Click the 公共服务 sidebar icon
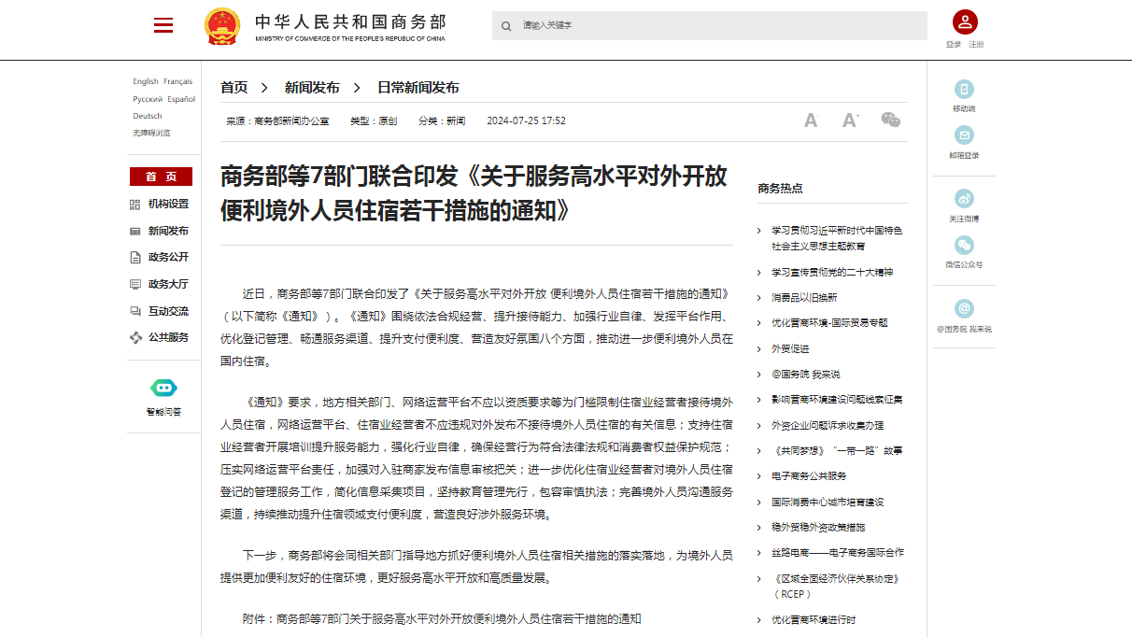 click(135, 337)
